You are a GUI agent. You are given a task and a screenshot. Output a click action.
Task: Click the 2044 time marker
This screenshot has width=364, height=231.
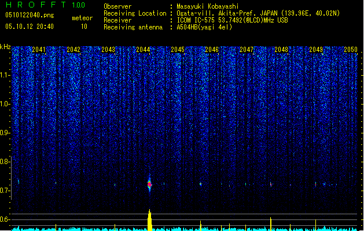click(x=143, y=50)
